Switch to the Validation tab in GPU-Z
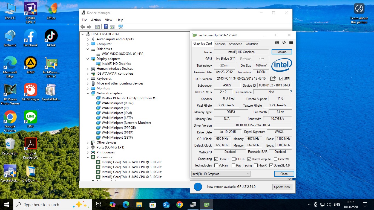The image size is (374, 210). click(x=252, y=44)
